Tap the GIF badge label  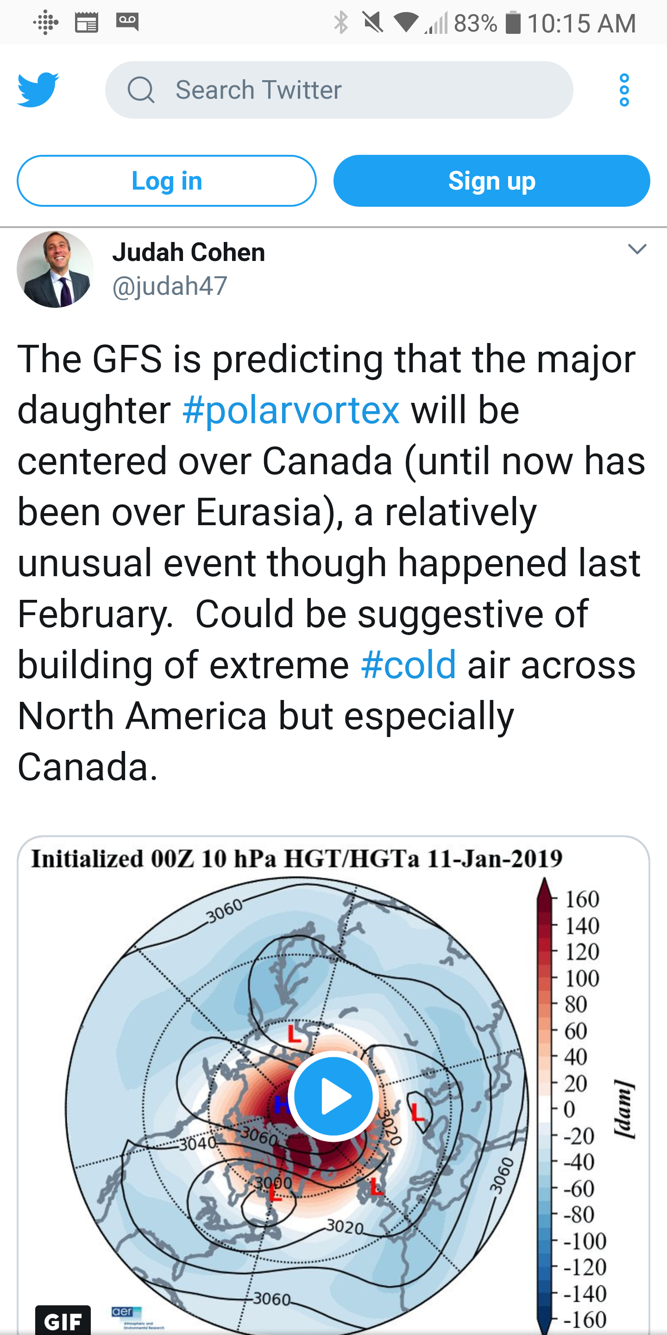coord(63,1320)
